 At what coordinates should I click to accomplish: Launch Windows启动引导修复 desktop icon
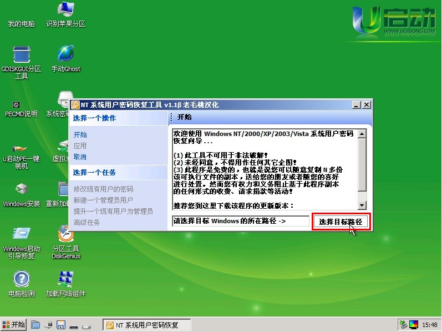point(22,243)
